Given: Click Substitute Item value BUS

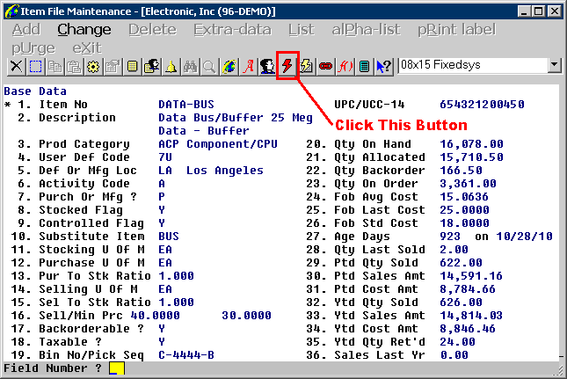Looking at the screenshot, I should point(169,237).
